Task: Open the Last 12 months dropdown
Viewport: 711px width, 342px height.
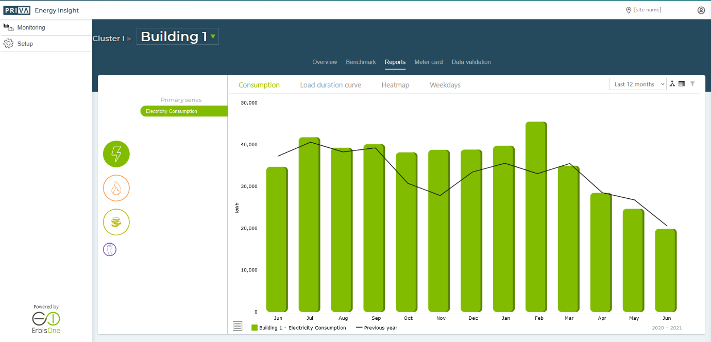Action: point(637,84)
